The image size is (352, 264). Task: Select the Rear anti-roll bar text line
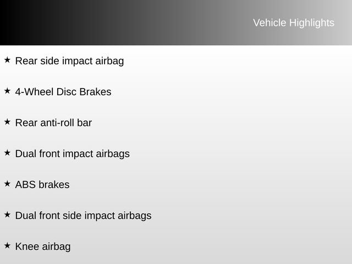point(53,123)
